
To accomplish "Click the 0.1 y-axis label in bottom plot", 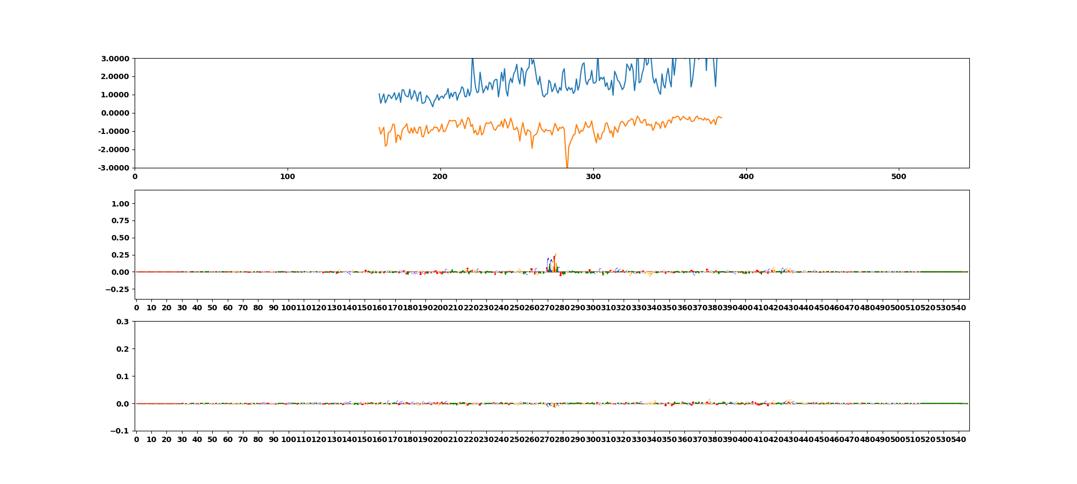I will tap(123, 376).
